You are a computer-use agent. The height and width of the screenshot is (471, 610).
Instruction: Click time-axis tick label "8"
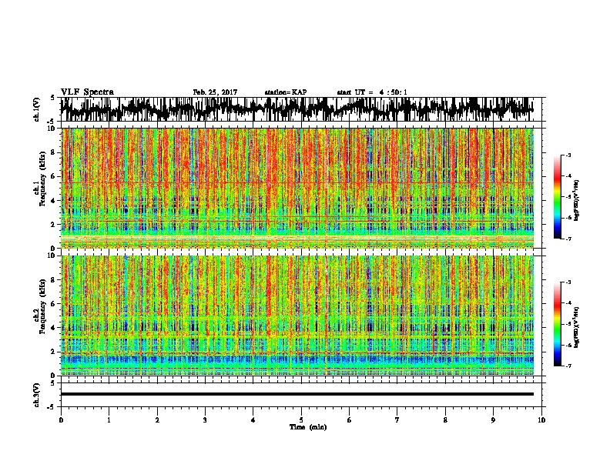(x=445, y=420)
